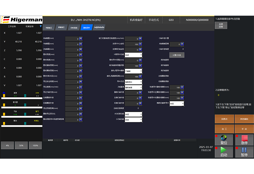Open keypad icon beside X轴偏置(mm) field
The width and height of the screenshot is (254, 174).
[x=81, y=39]
